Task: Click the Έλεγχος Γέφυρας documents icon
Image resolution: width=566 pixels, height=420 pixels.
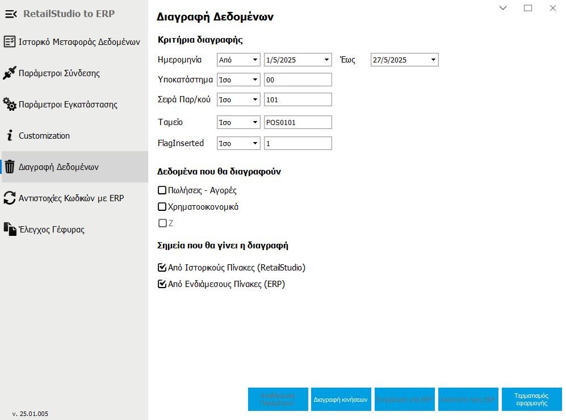Action: point(10,230)
